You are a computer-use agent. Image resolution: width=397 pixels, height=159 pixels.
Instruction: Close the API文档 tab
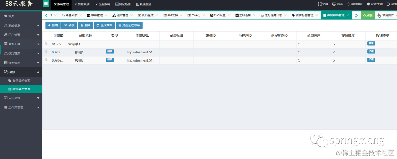181,15
